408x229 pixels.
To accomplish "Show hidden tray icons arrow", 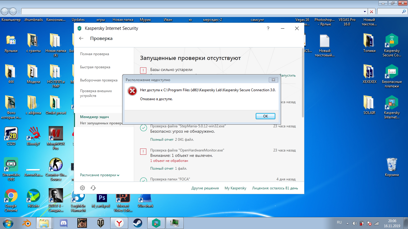I will click(x=347, y=223).
